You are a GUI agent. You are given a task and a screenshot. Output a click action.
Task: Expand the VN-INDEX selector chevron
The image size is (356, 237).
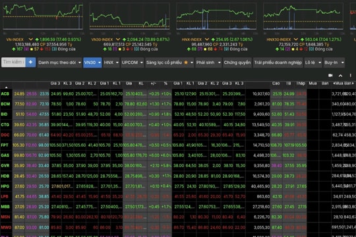tap(30, 39)
